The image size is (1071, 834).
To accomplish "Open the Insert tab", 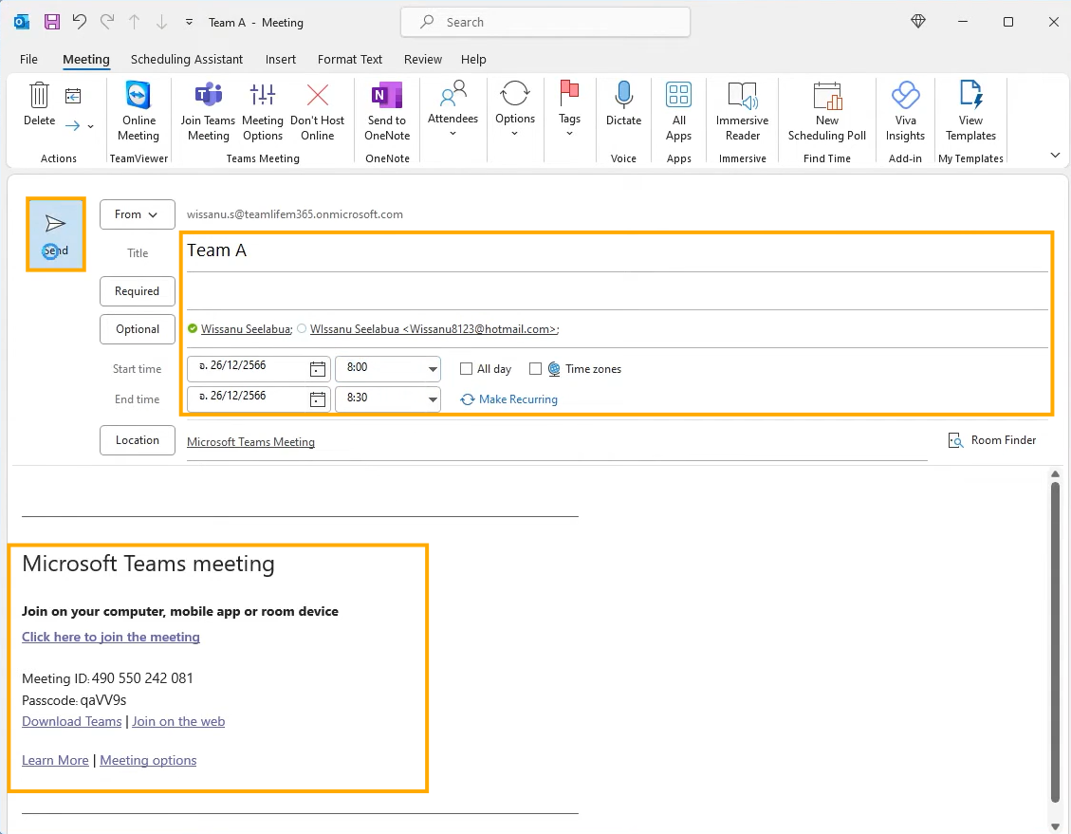I will pyautogui.click(x=281, y=60).
